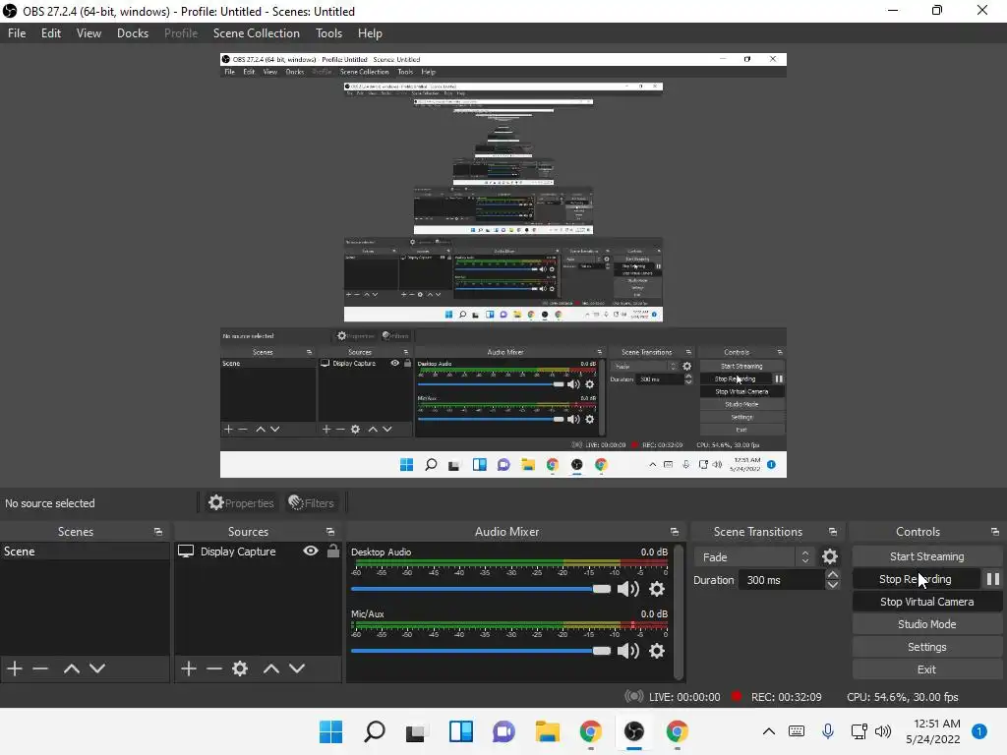Remove the selected scene with the minus icon
The image size is (1007, 755).
coord(40,668)
